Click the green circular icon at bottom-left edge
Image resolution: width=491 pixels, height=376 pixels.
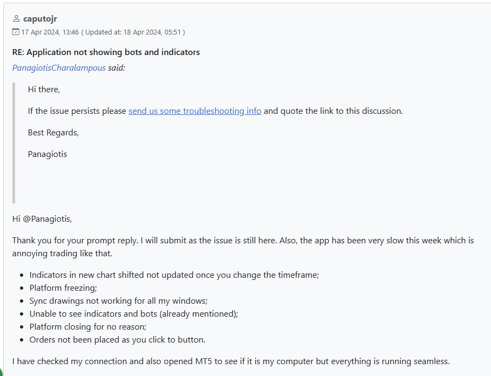pos(1,373)
